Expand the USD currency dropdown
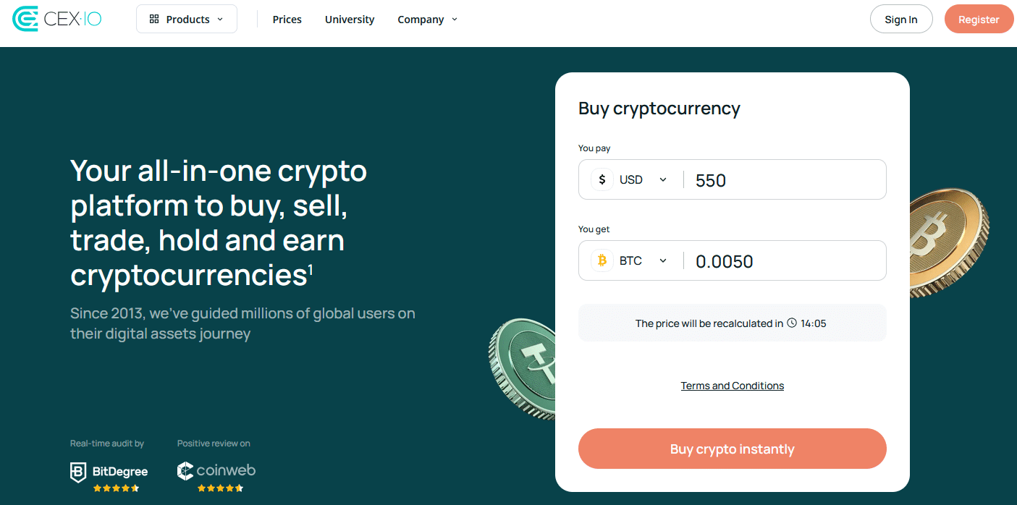 tap(662, 179)
